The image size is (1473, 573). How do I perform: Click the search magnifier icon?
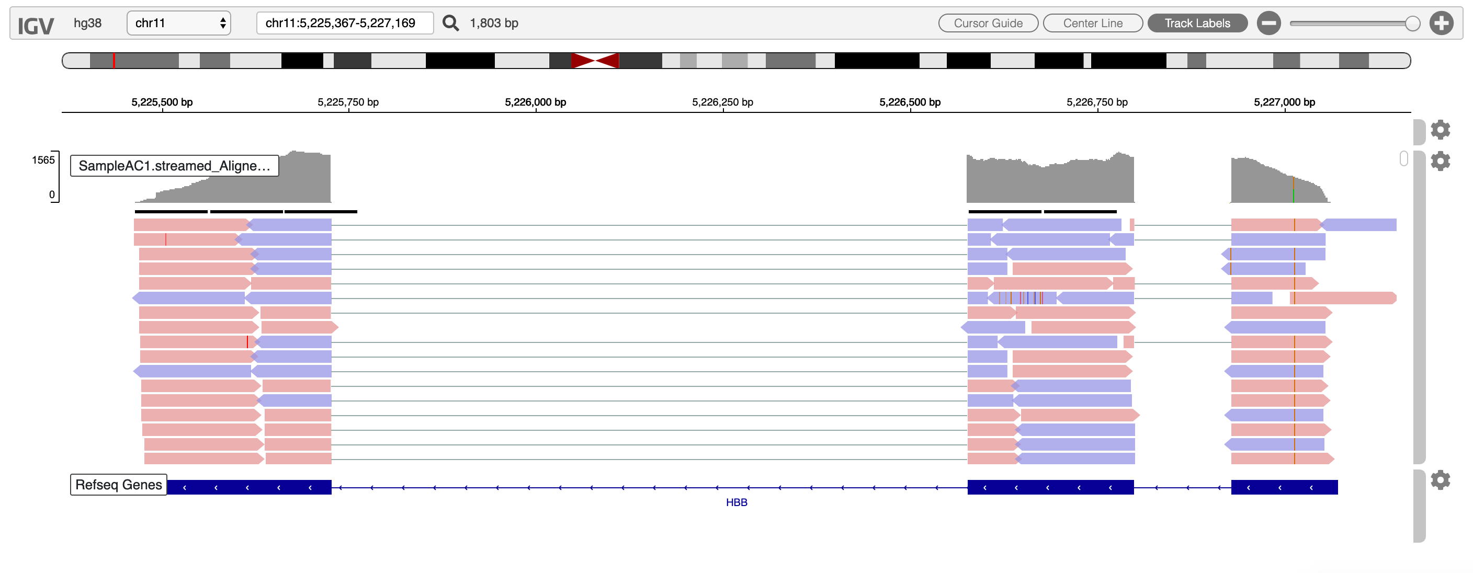point(450,24)
